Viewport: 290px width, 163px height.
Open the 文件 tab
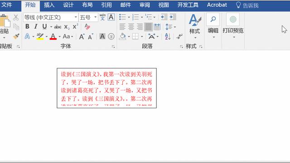point(7,5)
